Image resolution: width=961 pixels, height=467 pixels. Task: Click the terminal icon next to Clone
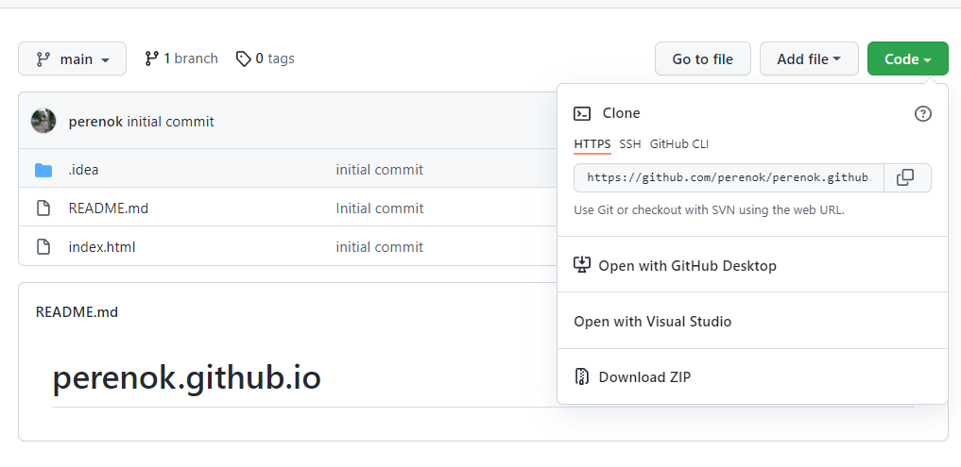click(582, 113)
